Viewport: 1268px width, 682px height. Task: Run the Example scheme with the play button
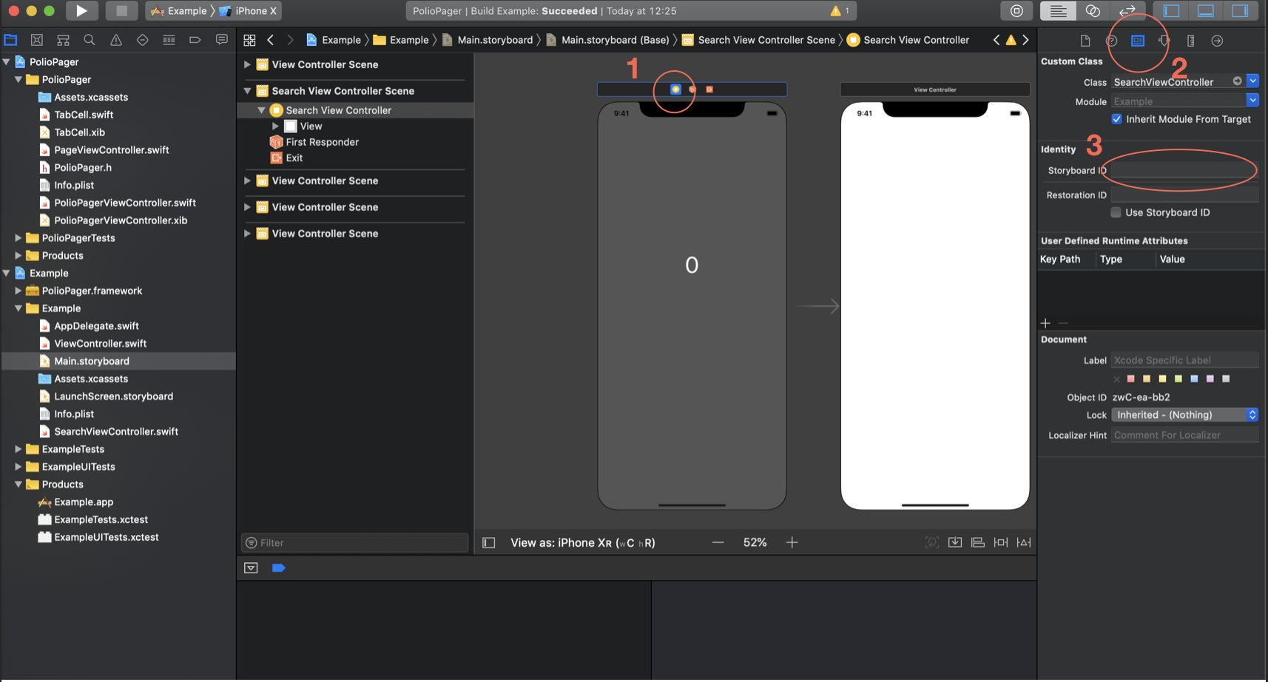pyautogui.click(x=81, y=10)
